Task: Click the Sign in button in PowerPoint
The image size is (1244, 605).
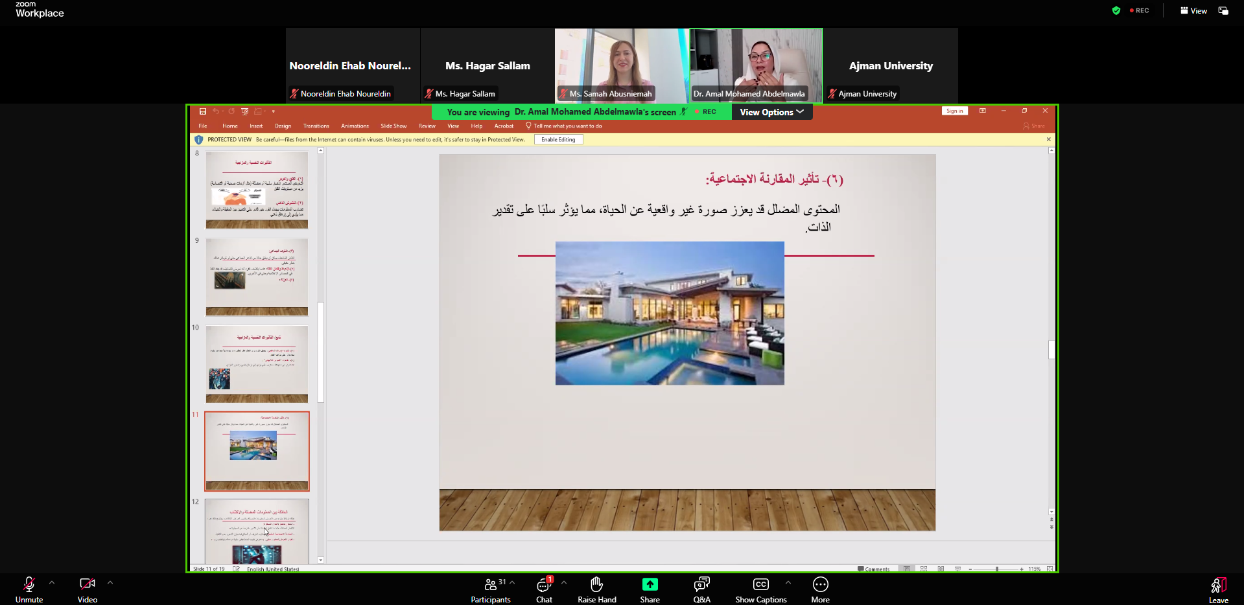Action: coord(954,111)
